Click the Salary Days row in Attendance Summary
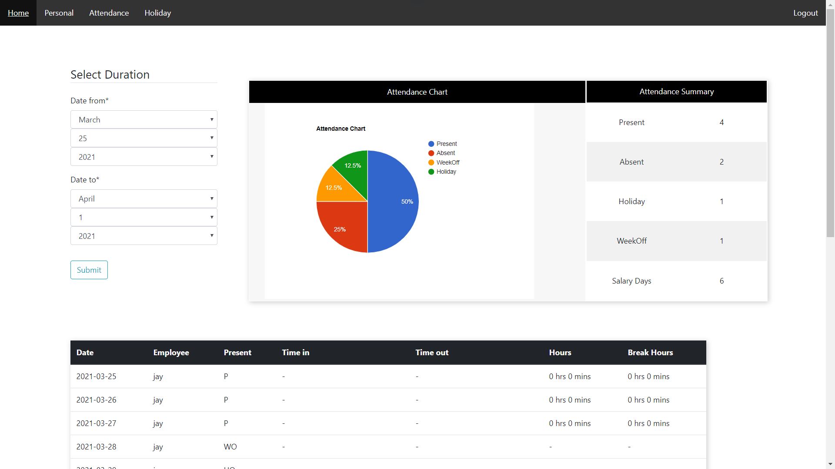 tap(676, 281)
